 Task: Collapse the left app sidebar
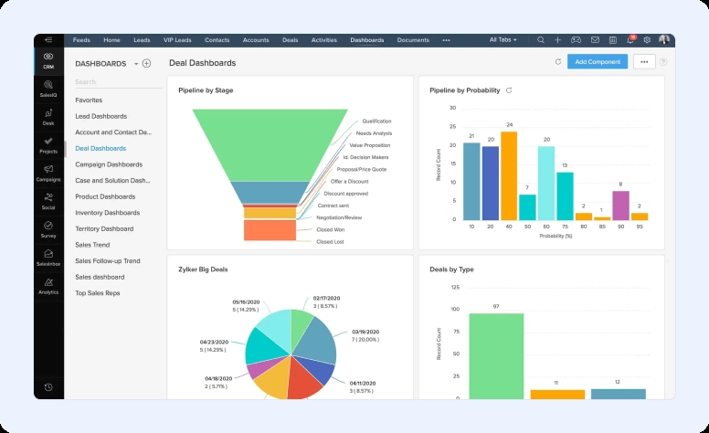pyautogui.click(x=48, y=40)
